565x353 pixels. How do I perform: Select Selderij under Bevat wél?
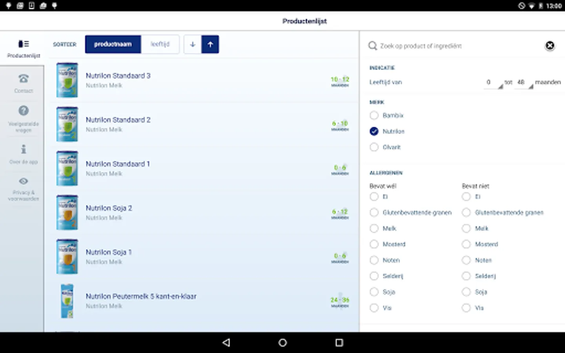pos(374,276)
